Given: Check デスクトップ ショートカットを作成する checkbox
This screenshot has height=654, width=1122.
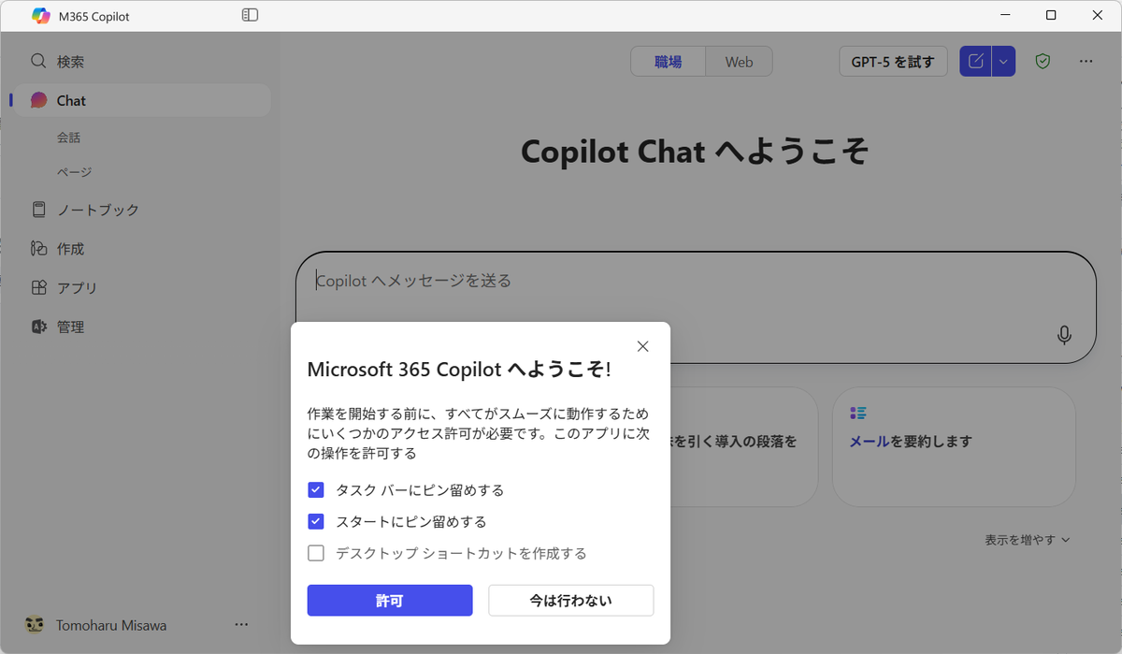Looking at the screenshot, I should point(316,554).
